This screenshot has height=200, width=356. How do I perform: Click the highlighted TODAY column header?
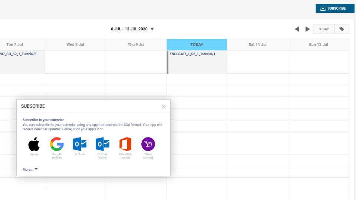(197, 45)
